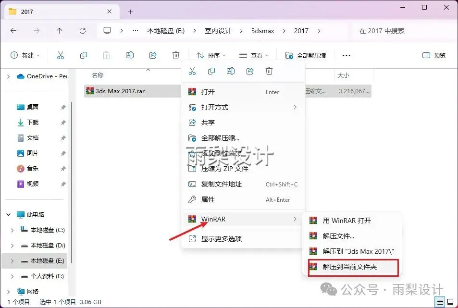Click the Copy icon in the toolbar
Image resolution: width=458 pixels, height=308 pixels.
[x=84, y=55]
